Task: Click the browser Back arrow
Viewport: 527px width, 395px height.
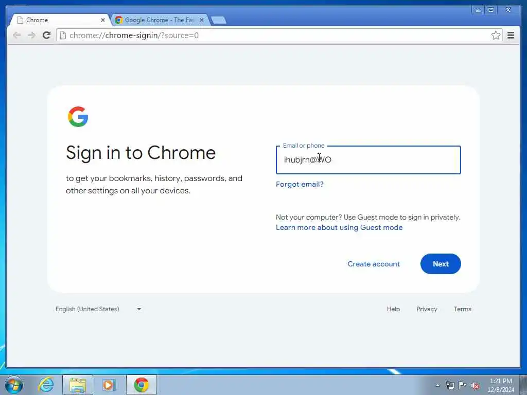Action: pyautogui.click(x=17, y=35)
